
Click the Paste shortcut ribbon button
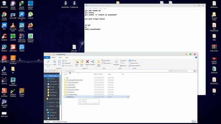pyautogui.click(x=67, y=66)
